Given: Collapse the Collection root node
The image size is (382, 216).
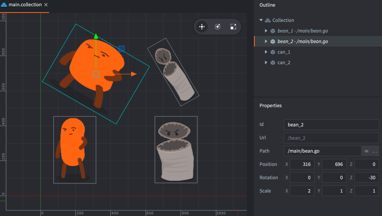Looking at the screenshot, I should [261, 20].
